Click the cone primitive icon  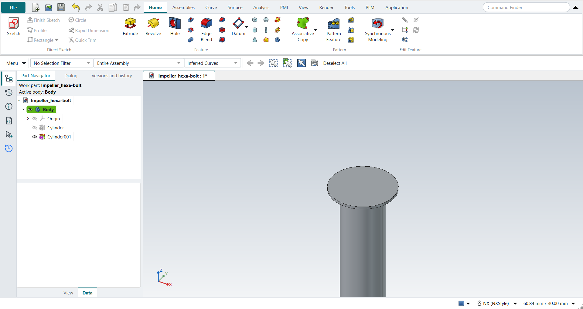(255, 40)
